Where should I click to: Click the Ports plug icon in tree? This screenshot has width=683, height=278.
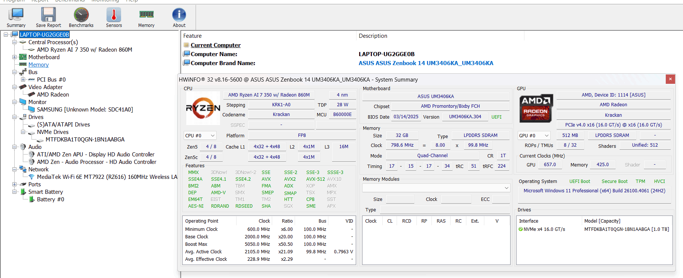pyautogui.click(x=23, y=184)
